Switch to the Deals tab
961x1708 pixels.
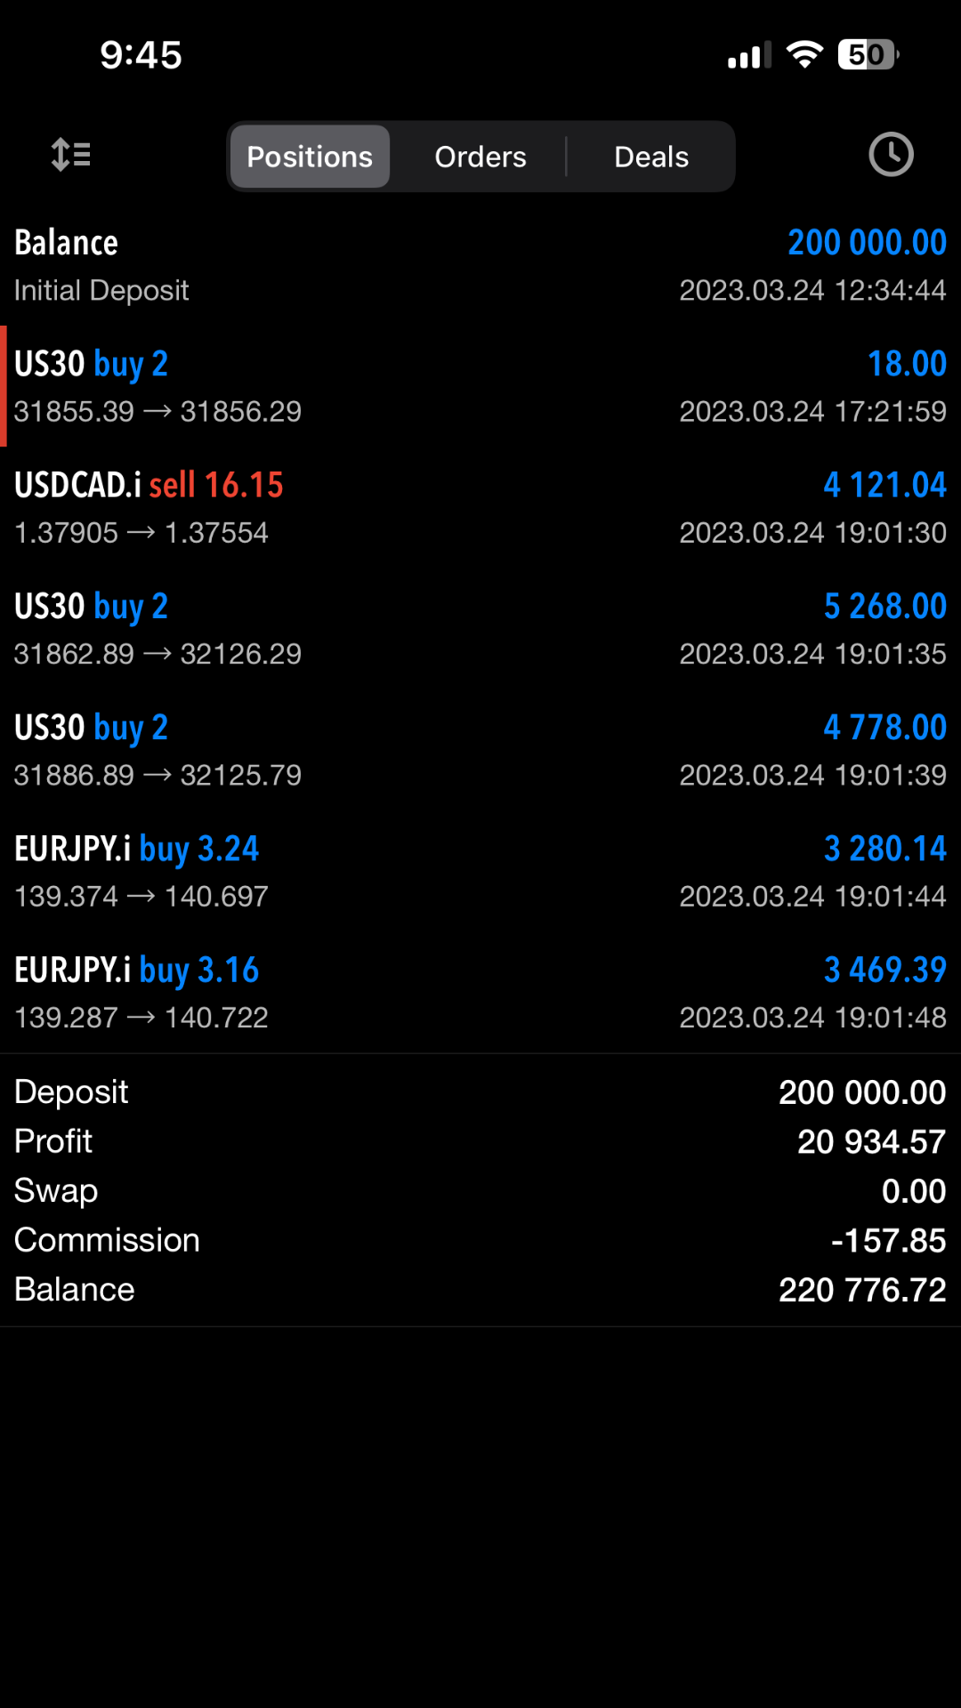(x=651, y=157)
